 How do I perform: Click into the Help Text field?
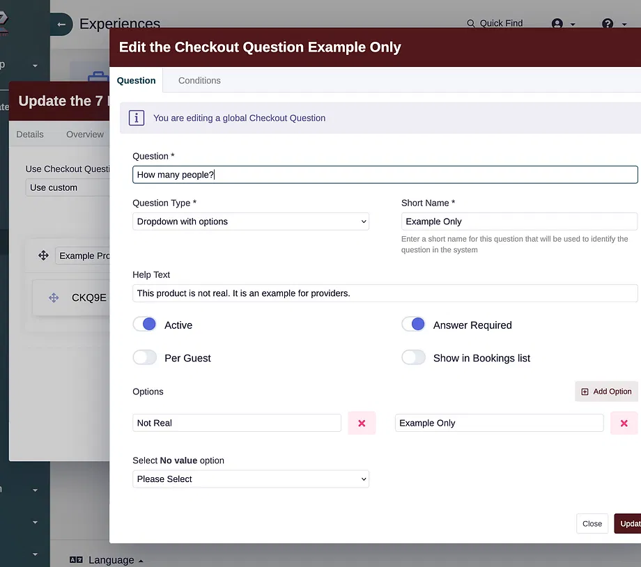coord(385,293)
